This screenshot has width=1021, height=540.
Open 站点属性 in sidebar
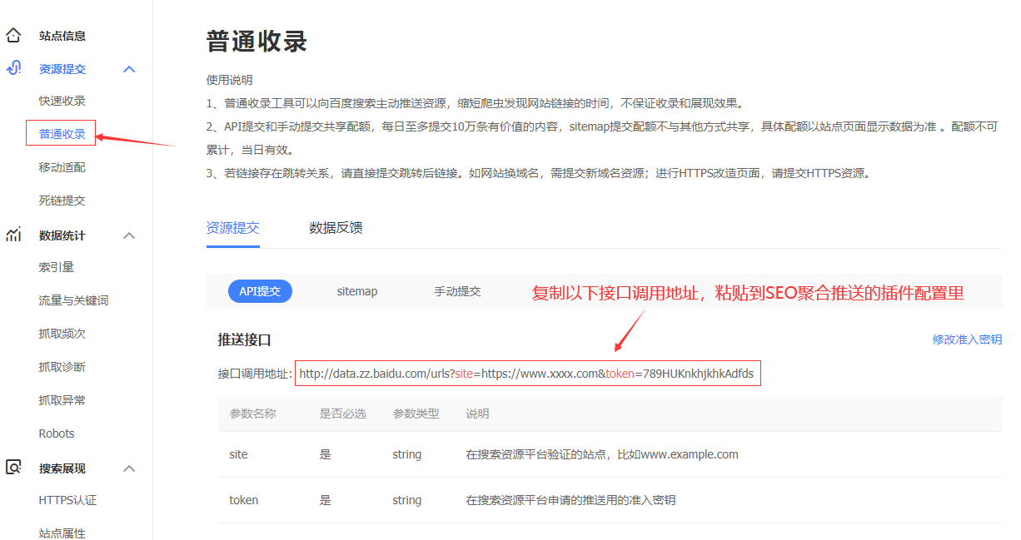pos(62,533)
